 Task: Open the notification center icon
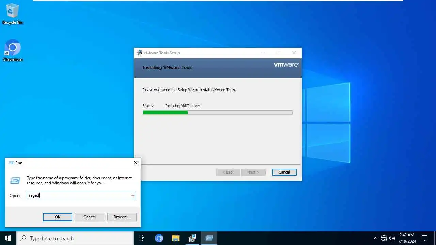click(x=425, y=238)
